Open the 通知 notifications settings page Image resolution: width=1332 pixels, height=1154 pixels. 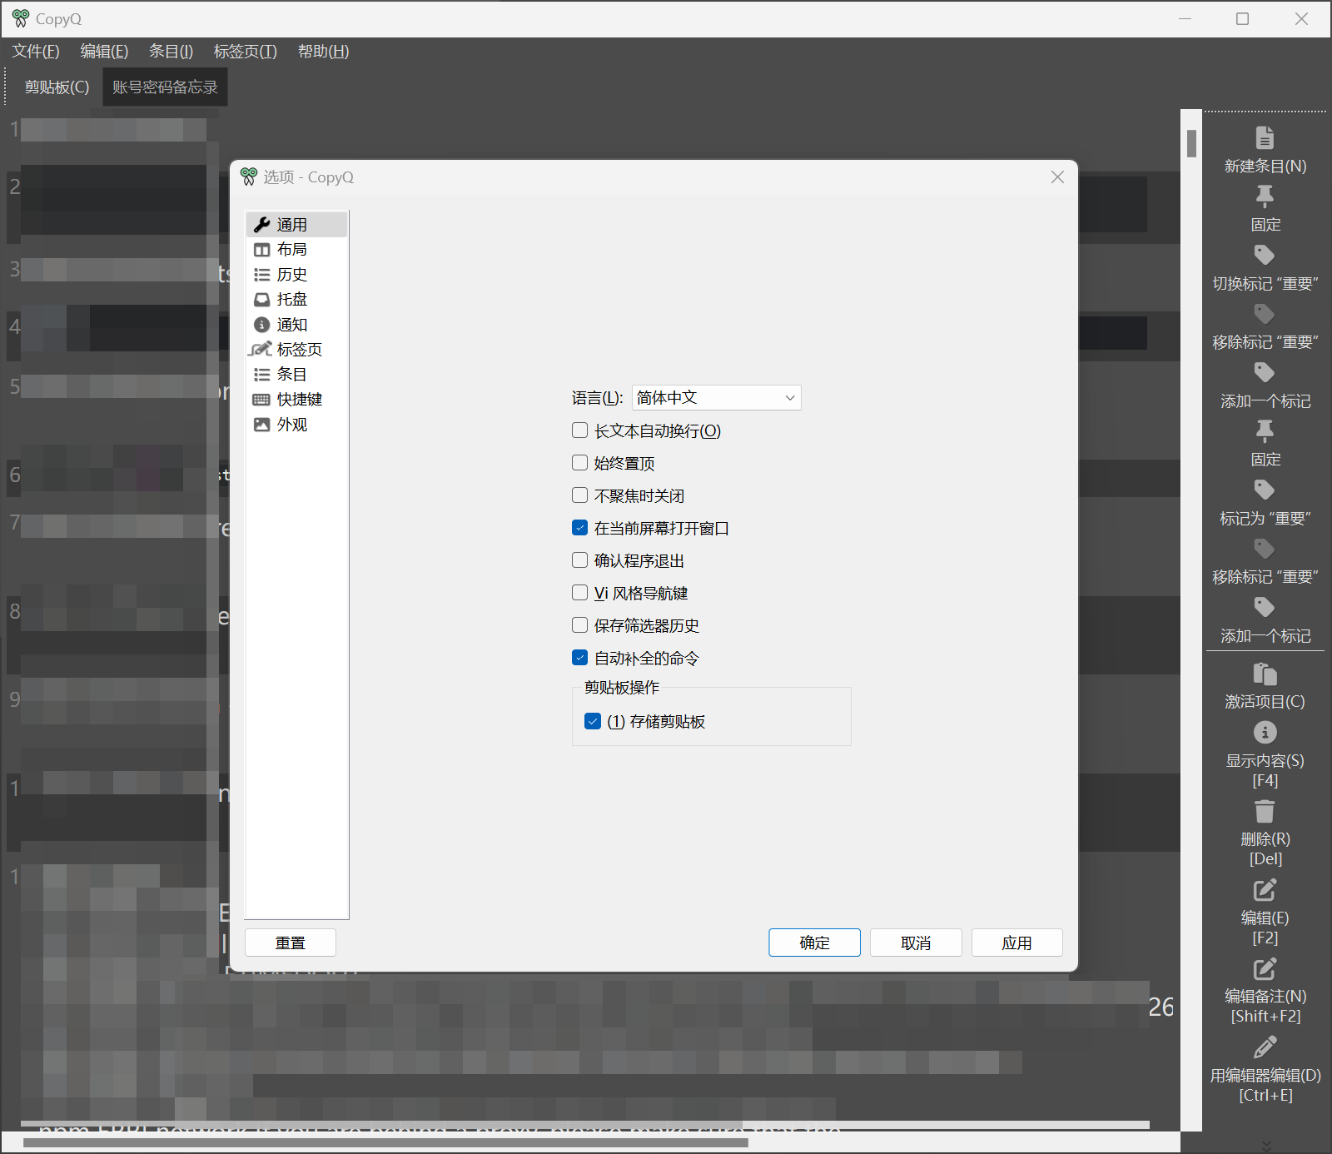[296, 325]
